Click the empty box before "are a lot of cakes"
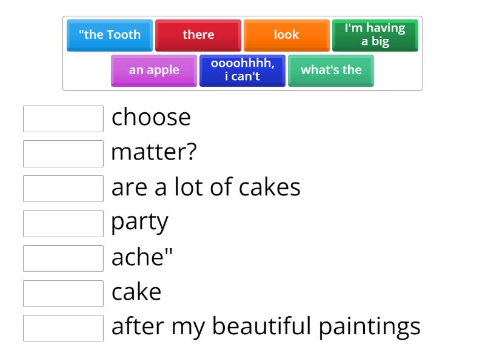The height and width of the screenshot is (364, 485). [x=63, y=189]
